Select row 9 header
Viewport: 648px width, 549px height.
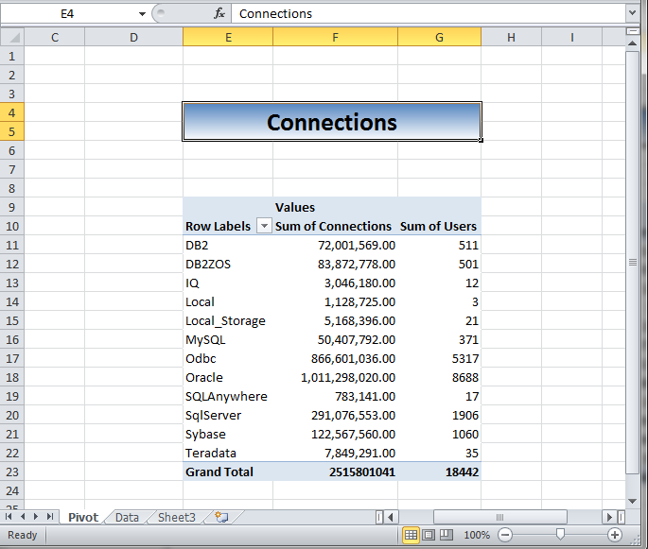pyautogui.click(x=12, y=207)
